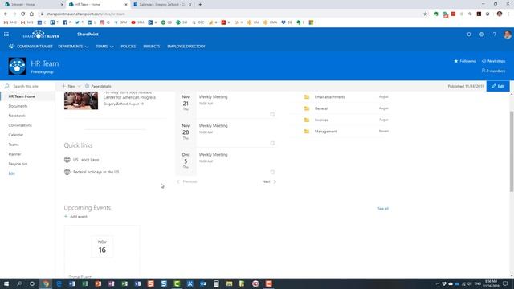Go to Previous events page
This screenshot has width=514, height=289.
coord(187,181)
